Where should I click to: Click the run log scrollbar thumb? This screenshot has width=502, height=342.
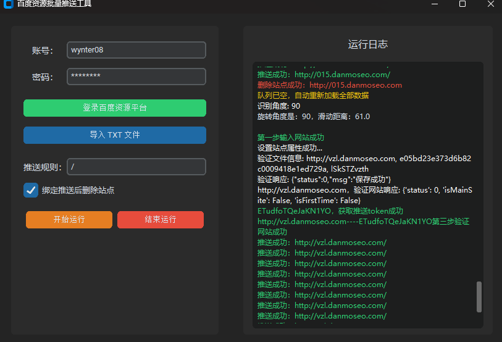(x=479, y=296)
